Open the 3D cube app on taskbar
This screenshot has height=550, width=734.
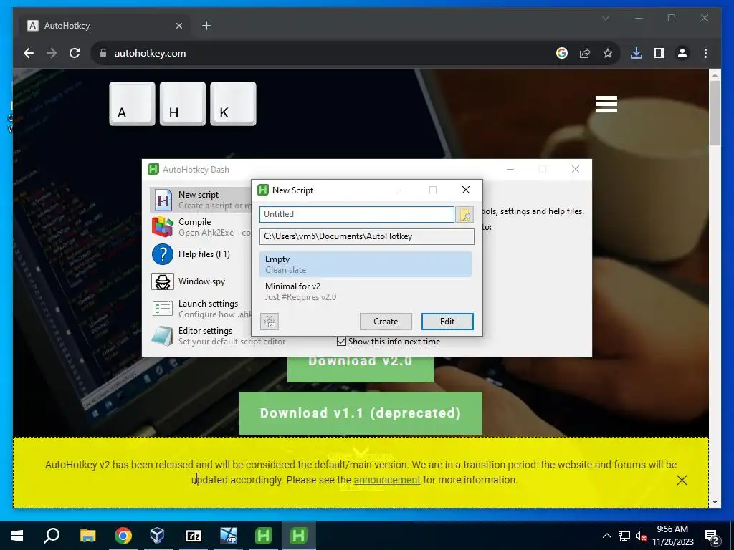click(158, 536)
